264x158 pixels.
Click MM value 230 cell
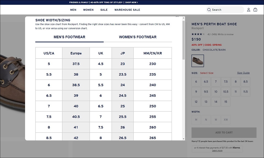coord(153,64)
